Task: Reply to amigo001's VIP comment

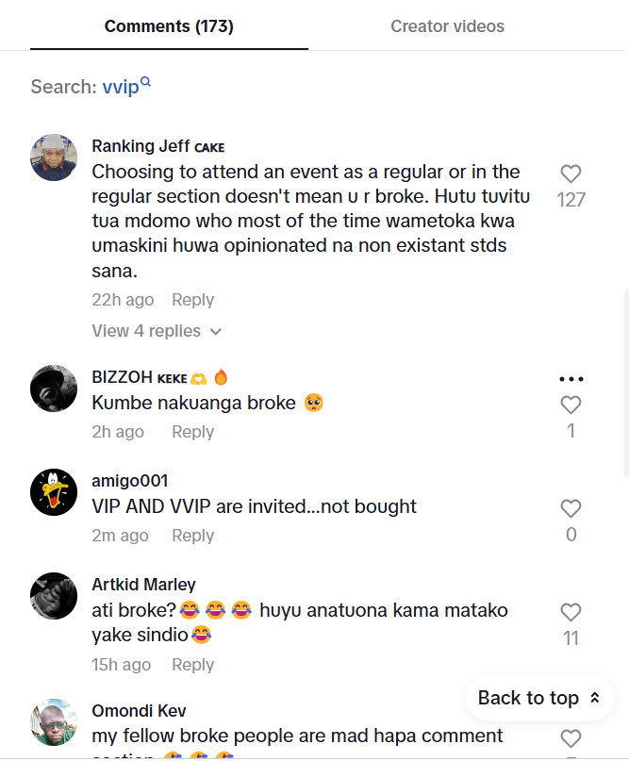Action: point(192,536)
